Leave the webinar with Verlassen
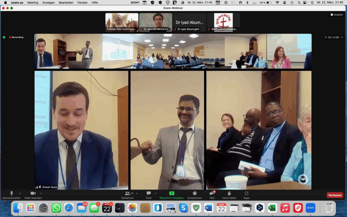The image size is (347, 217). point(335,195)
